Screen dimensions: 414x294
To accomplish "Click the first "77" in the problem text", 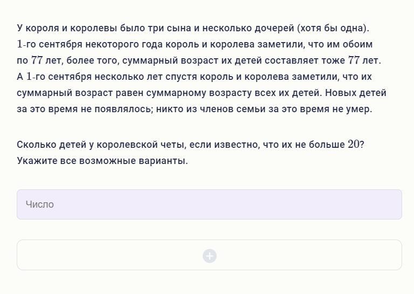I will click(x=37, y=60).
